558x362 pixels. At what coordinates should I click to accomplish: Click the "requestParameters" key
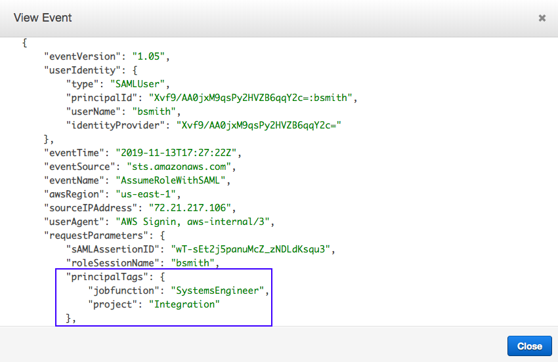[96, 236]
